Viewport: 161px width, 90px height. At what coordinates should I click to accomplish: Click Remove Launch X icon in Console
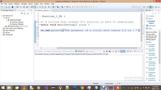pos(107,51)
